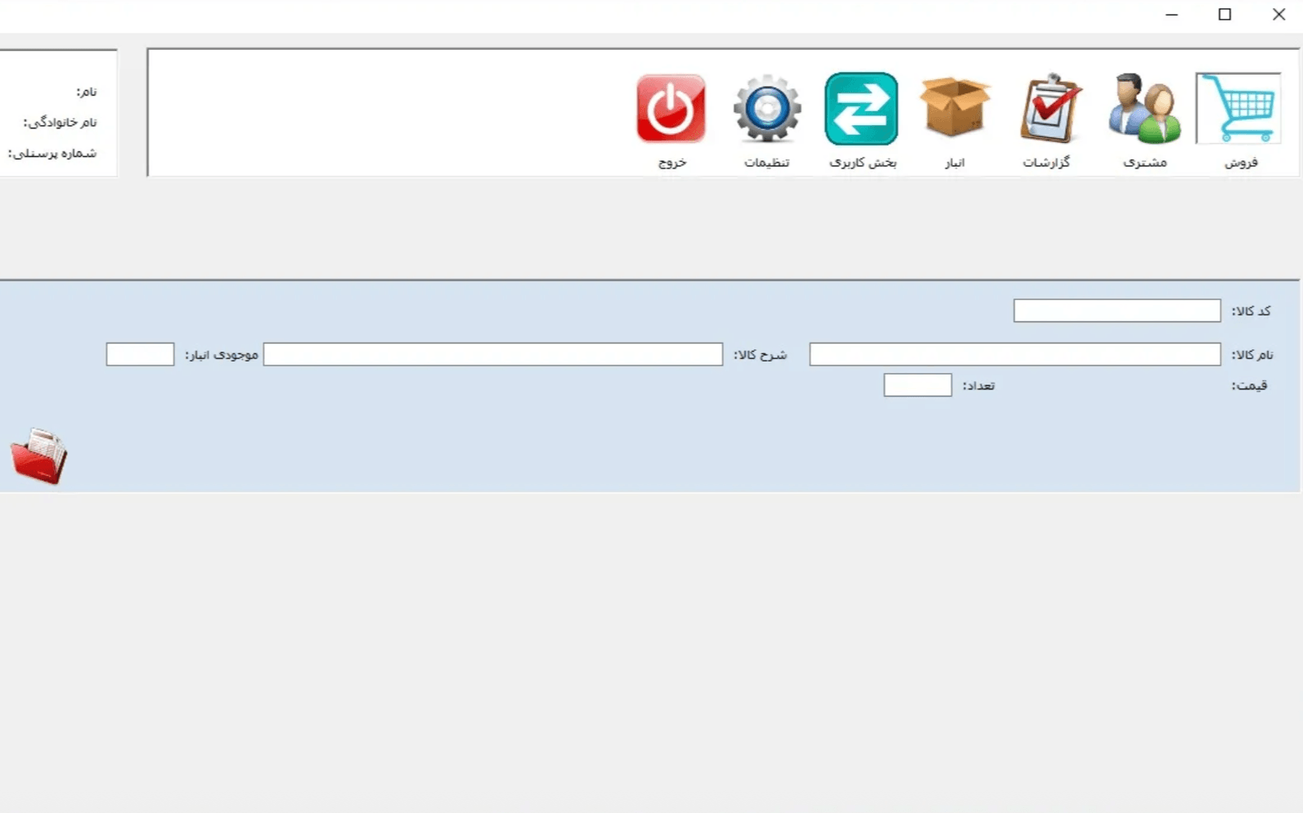Click the نام: label in user panel

(x=87, y=92)
